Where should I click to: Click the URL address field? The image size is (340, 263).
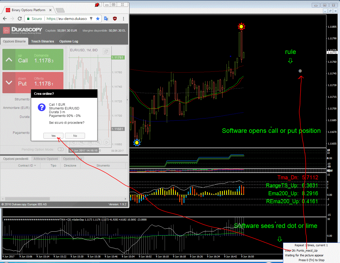(x=67, y=19)
